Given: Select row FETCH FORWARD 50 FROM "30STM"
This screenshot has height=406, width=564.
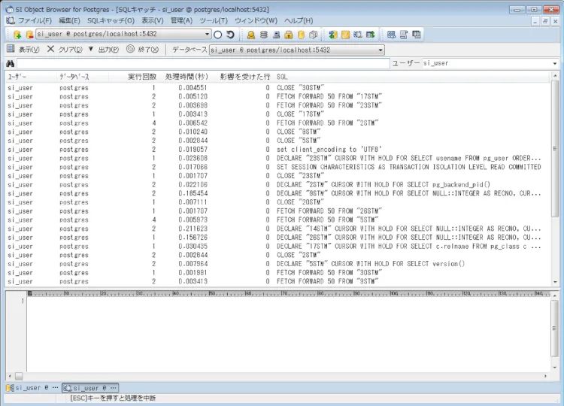Looking at the screenshot, I should point(277,273).
